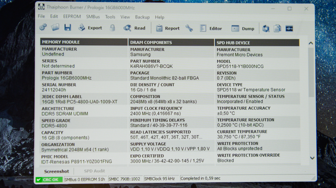The width and height of the screenshot is (336, 188).
Task: Click the vertical scrollbar thumb
Action: pyautogui.click(x=311, y=72)
